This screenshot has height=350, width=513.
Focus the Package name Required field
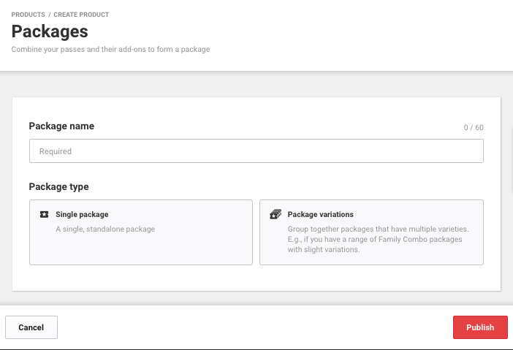pos(256,151)
